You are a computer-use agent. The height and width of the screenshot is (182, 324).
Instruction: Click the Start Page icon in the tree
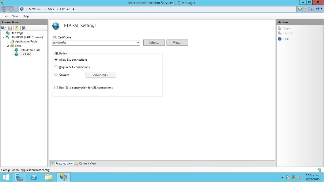(x=8, y=33)
